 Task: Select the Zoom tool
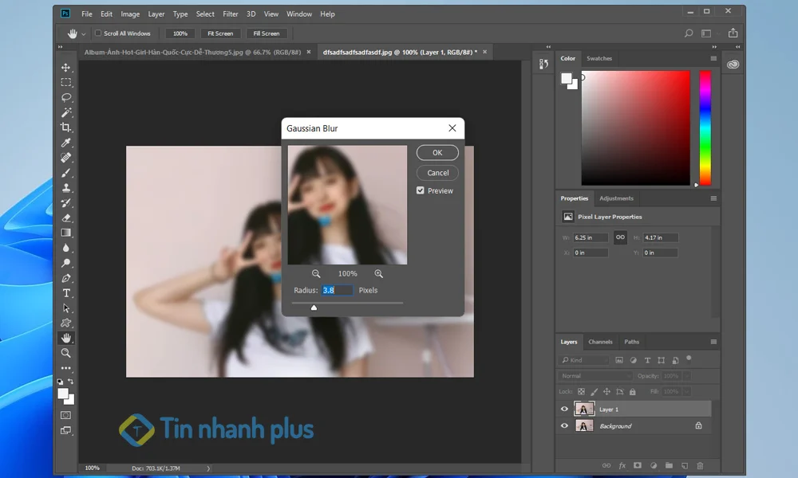(x=68, y=352)
